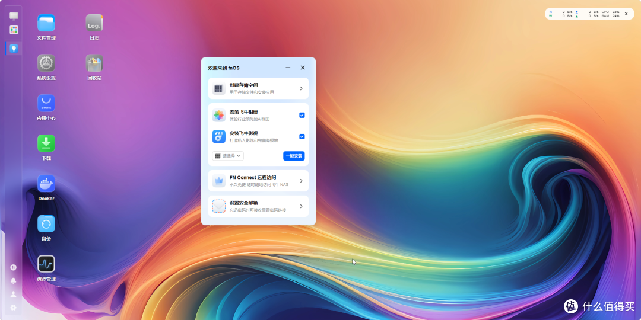Click the 创建存储空间 title text

pyautogui.click(x=244, y=85)
